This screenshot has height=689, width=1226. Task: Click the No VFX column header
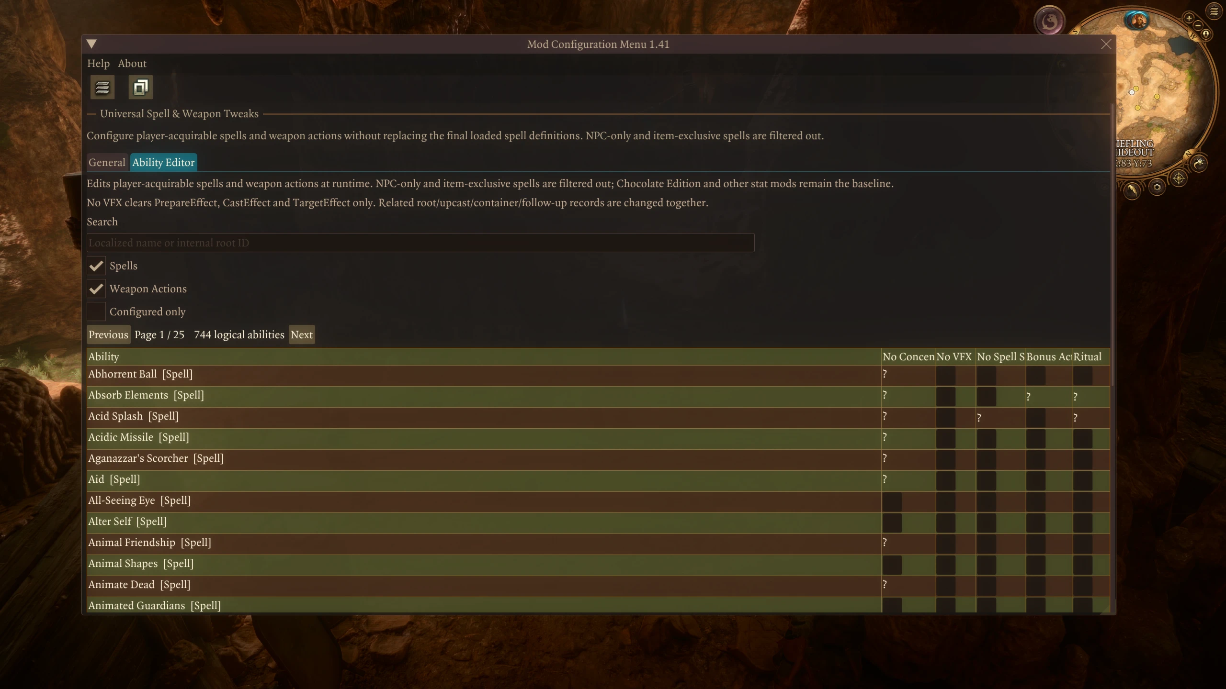[955, 357]
